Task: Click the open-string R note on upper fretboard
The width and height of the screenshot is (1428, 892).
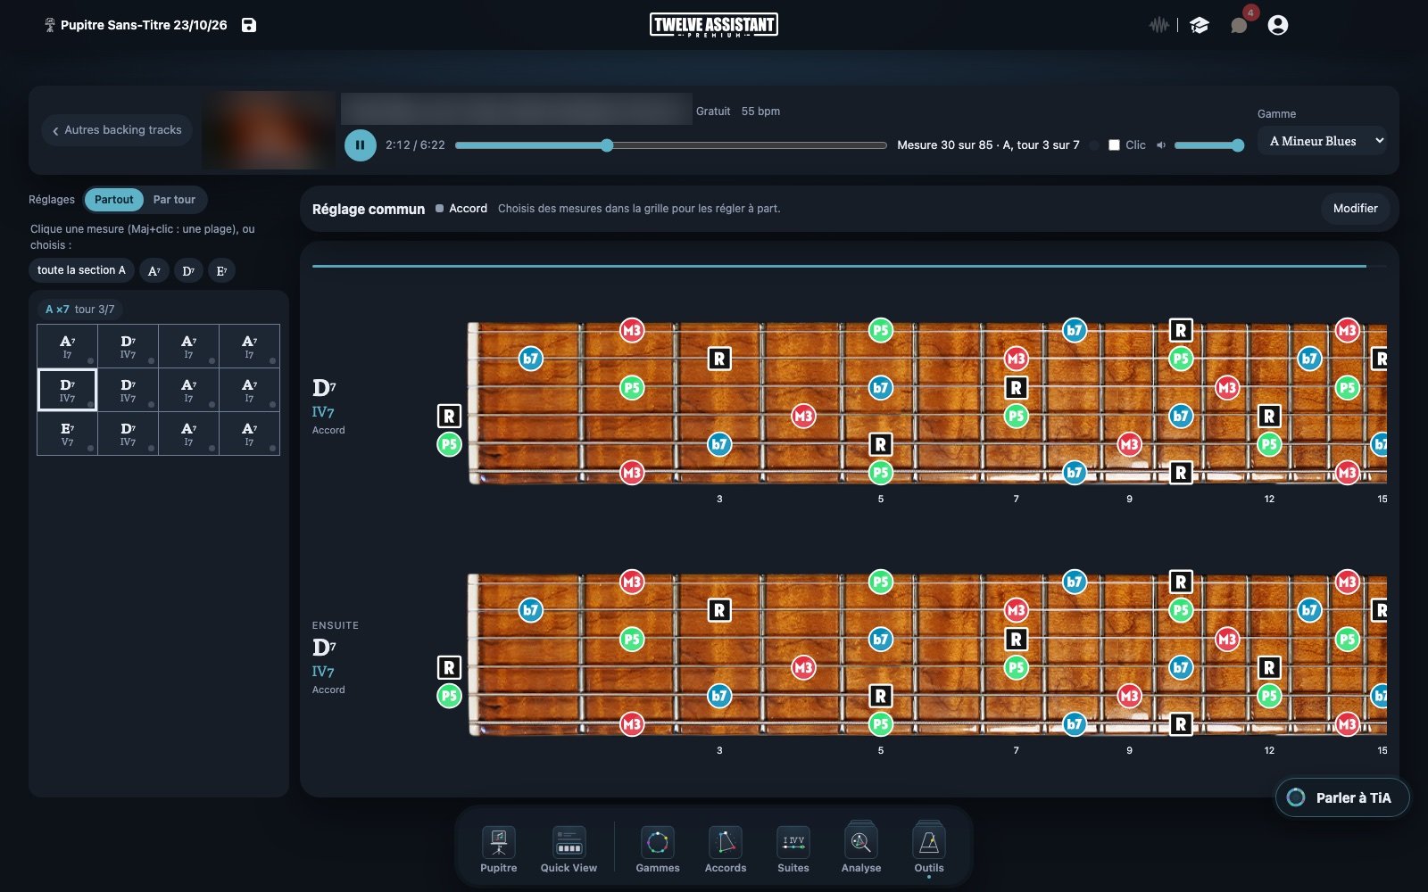Action: [449, 416]
